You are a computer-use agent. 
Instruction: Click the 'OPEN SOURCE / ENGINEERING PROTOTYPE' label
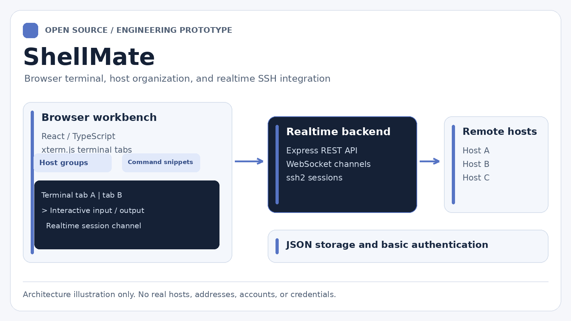click(x=138, y=30)
